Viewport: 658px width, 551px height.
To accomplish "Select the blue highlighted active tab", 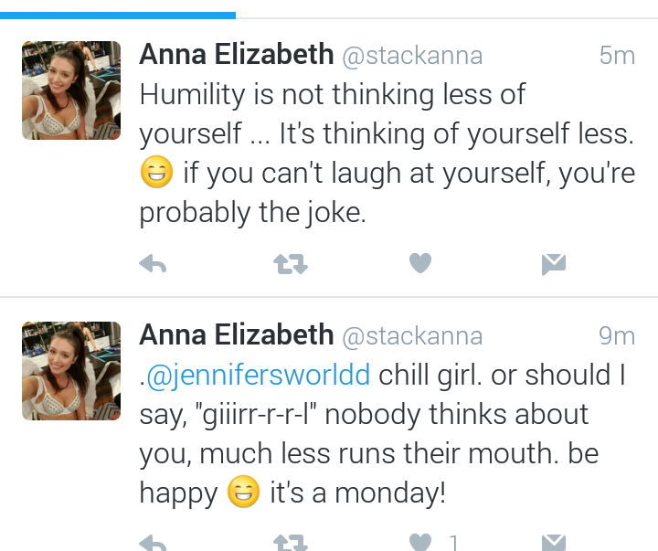I will click(118, 16).
